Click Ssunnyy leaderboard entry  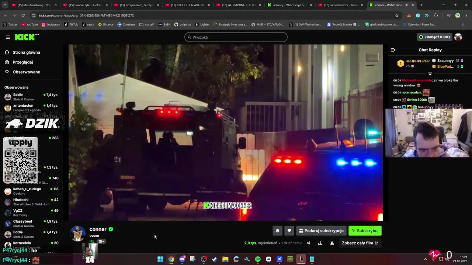coord(447,61)
